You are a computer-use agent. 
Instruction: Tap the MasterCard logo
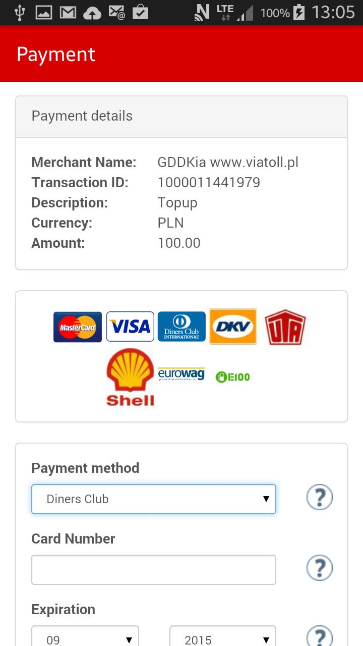pyautogui.click(x=78, y=327)
